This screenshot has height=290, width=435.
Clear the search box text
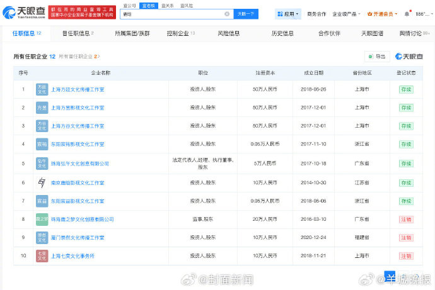point(227,13)
